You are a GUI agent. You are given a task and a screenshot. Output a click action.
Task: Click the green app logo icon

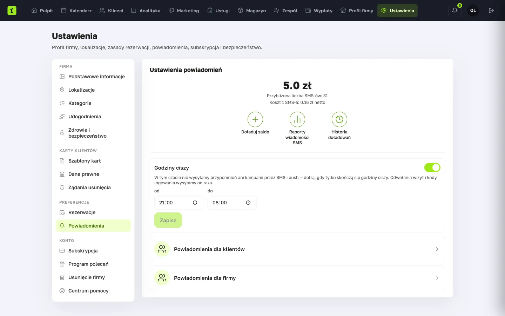click(x=12, y=11)
